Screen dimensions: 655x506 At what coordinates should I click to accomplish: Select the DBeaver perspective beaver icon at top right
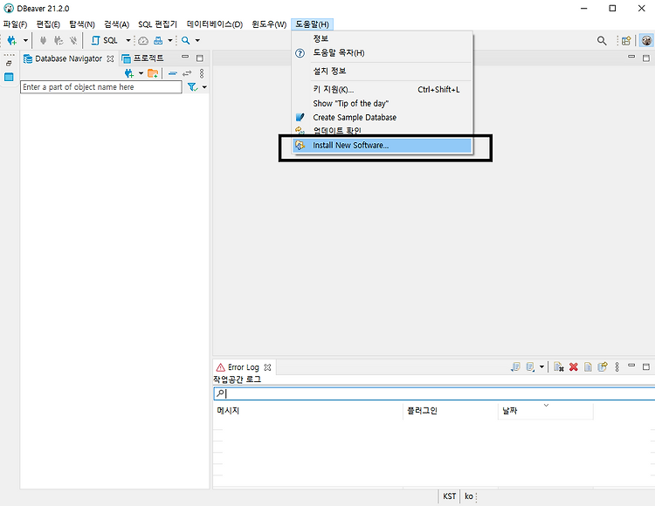click(646, 40)
